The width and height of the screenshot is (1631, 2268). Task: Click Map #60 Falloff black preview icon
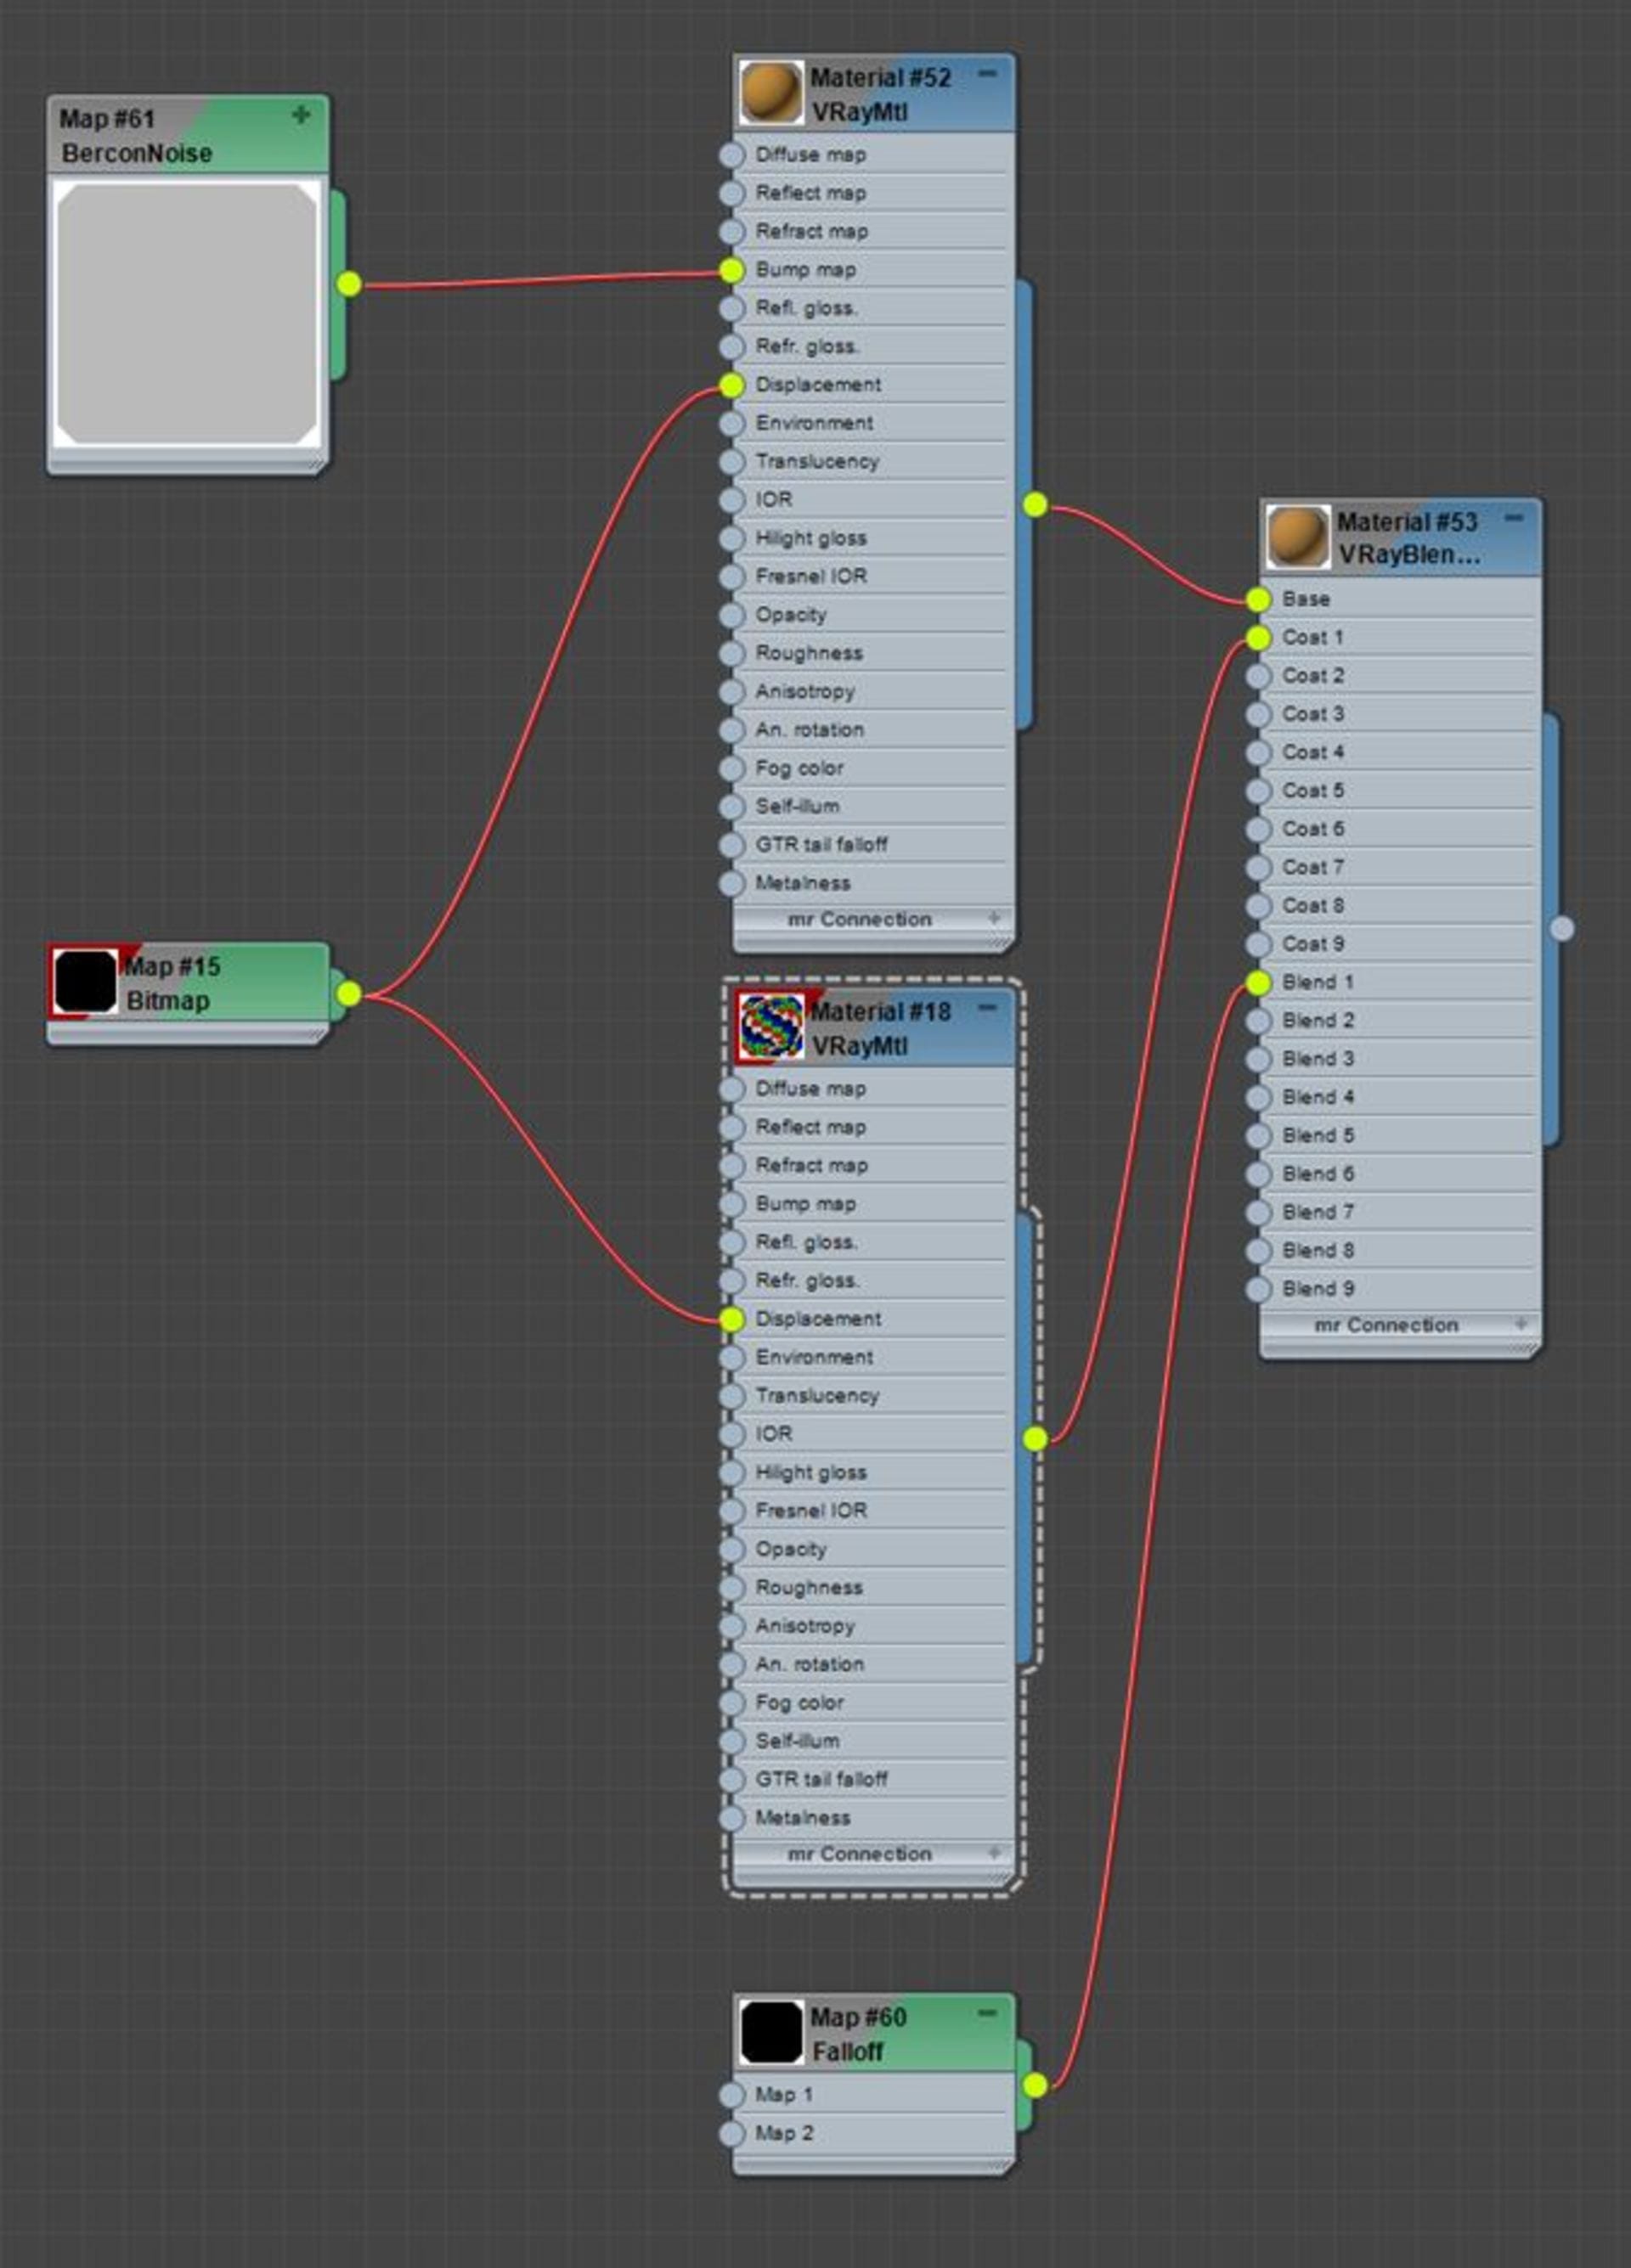(770, 2032)
